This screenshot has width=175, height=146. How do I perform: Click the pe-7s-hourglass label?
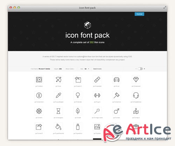pos(58,118)
